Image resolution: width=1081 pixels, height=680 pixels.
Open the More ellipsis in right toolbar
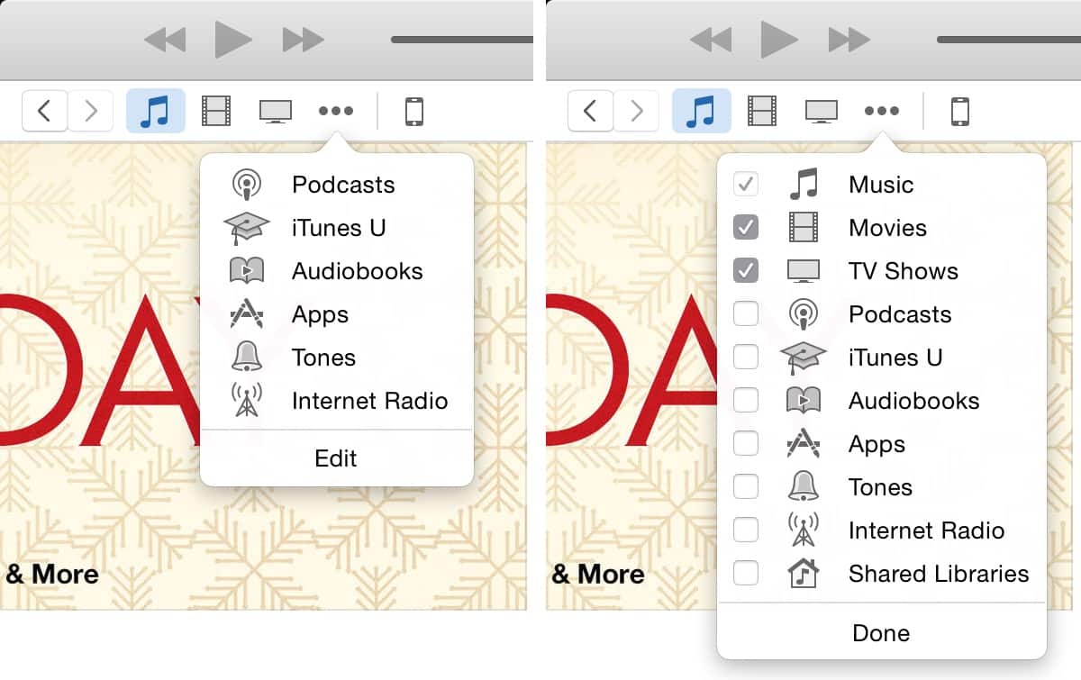coord(882,111)
